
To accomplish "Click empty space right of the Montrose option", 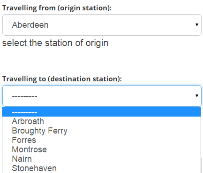I will coord(123,149).
